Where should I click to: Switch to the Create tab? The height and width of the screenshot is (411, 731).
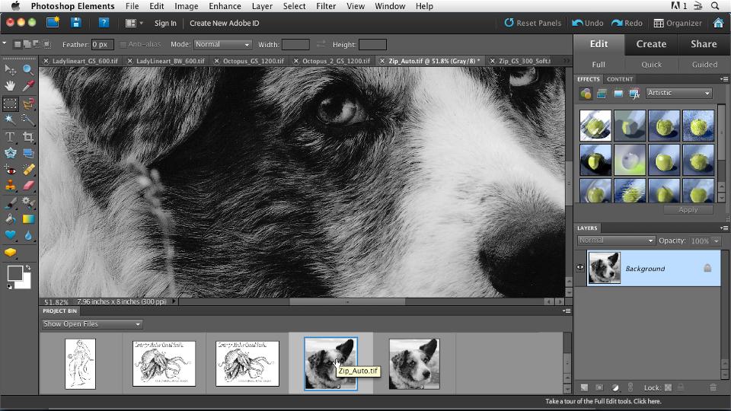click(651, 44)
